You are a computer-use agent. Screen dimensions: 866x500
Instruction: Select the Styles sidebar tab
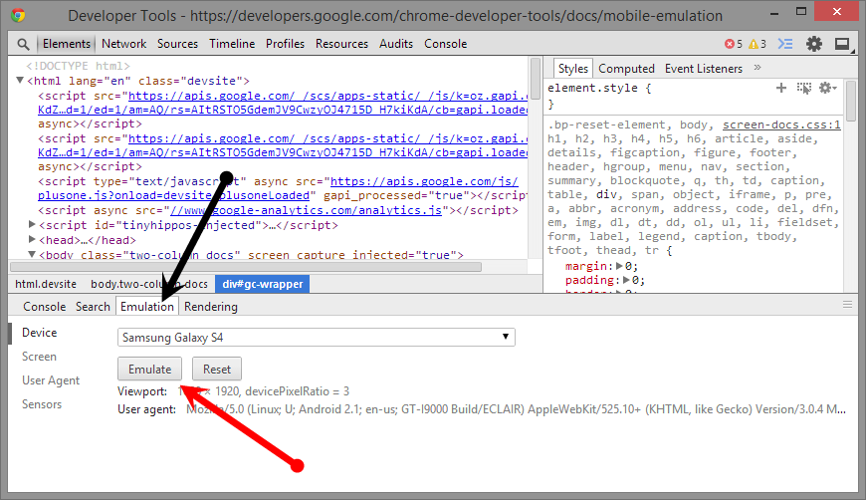click(572, 69)
